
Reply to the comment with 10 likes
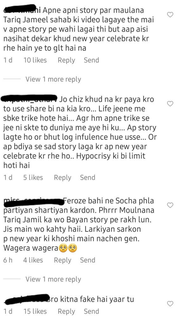pos(66,60)
